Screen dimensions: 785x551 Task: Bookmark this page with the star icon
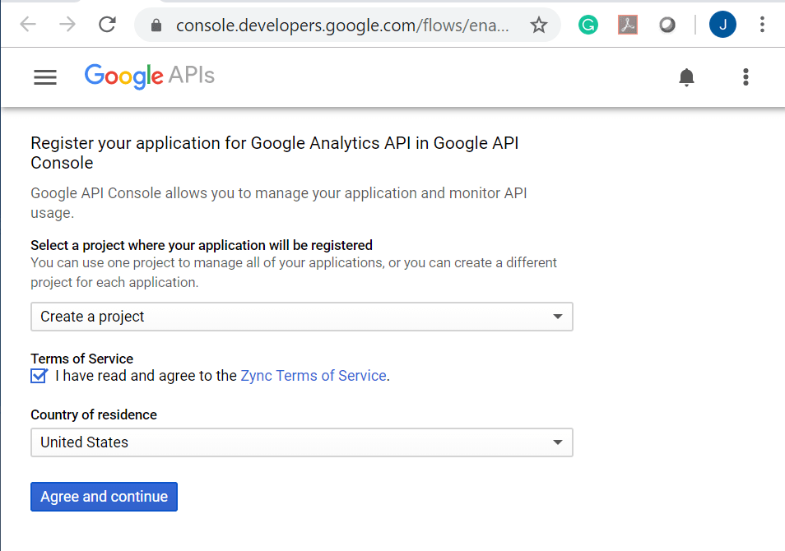tap(539, 25)
